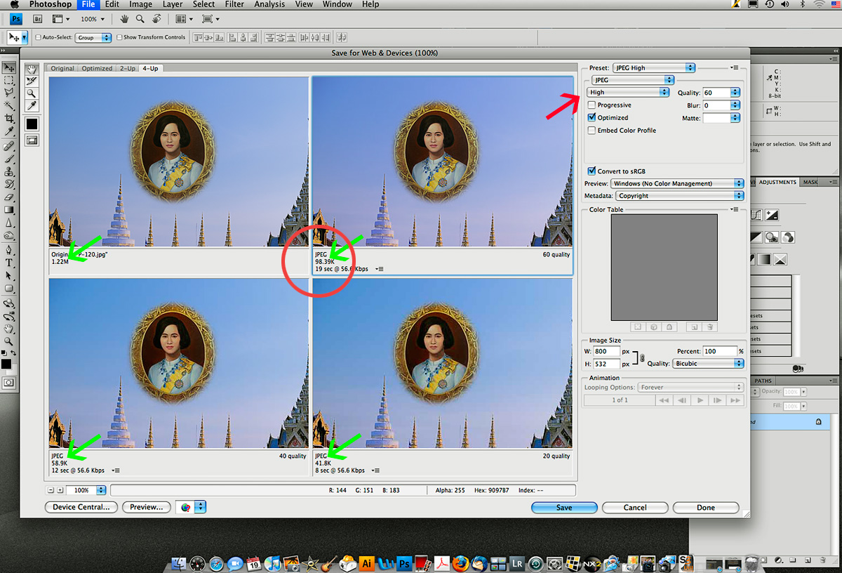Expand the Metadata Copyright dropdown
842x573 pixels.
click(x=679, y=196)
